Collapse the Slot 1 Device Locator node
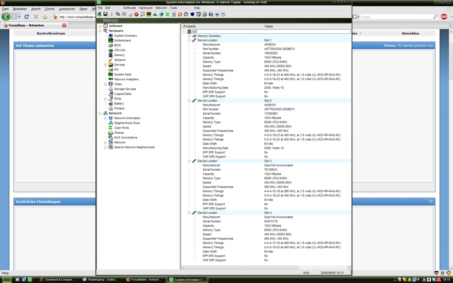 tap(189, 40)
